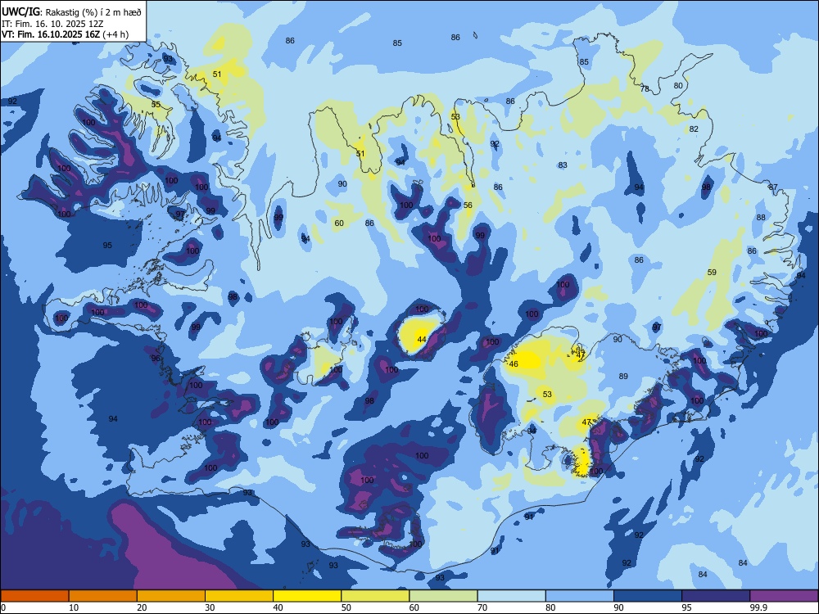Click the '59' value in east Iceland
The image size is (819, 614).
(712, 272)
